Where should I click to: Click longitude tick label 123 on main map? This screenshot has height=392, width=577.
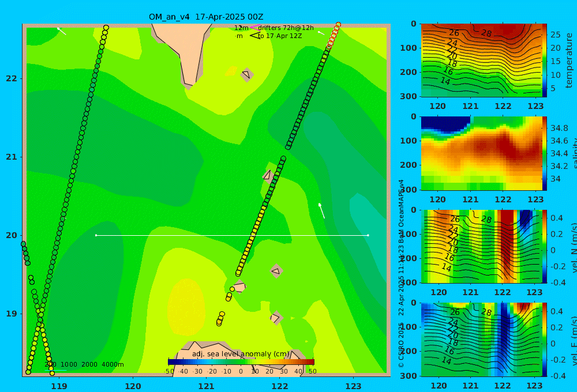point(354,386)
